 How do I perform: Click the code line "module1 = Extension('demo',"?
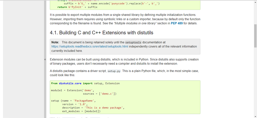[x=72, y=90]
